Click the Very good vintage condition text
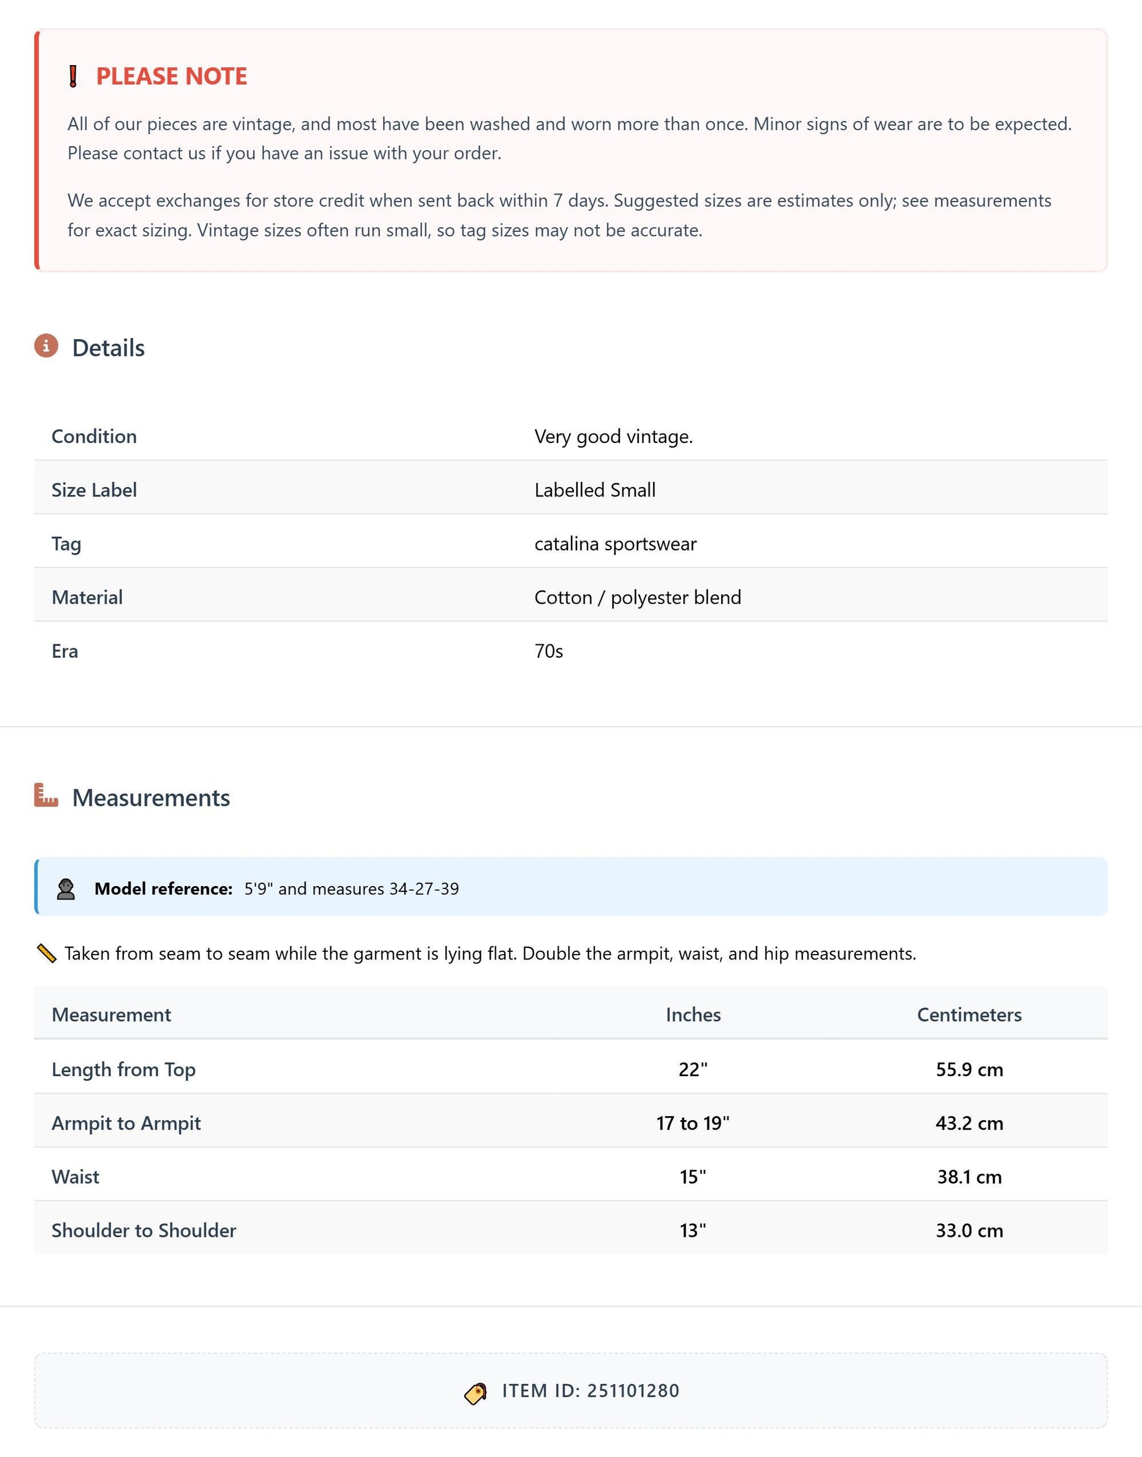The image size is (1142, 1457). tap(614, 437)
